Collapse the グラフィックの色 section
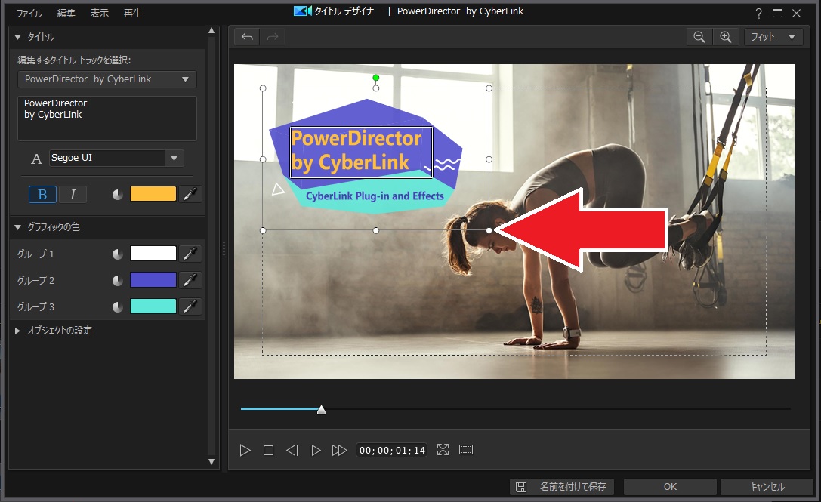The image size is (821, 502). [18, 227]
